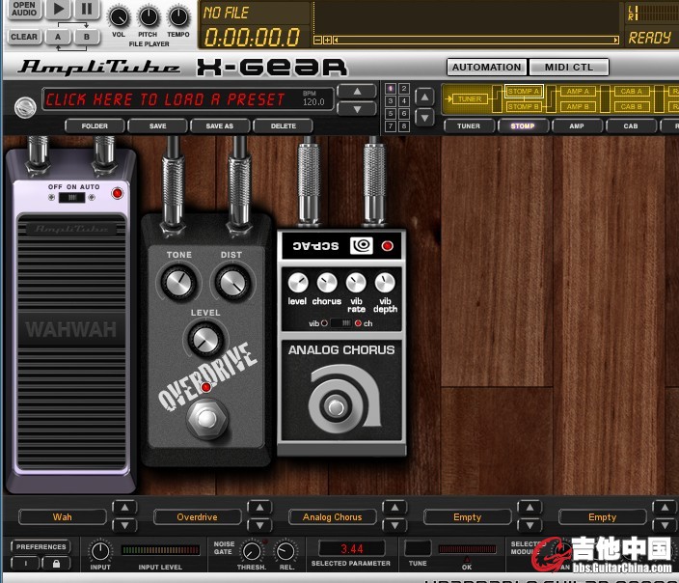Click the routing up arrow button
679x583 pixels.
coord(424,97)
